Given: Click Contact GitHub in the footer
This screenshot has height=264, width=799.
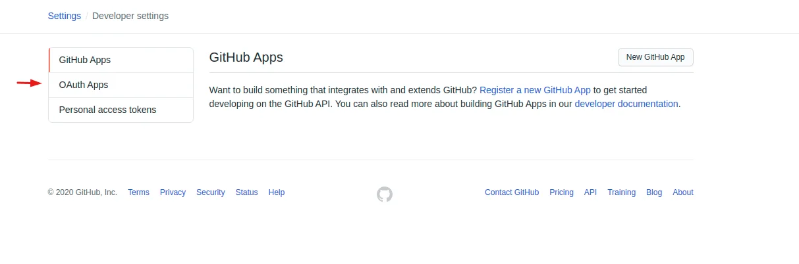Looking at the screenshot, I should 512,192.
